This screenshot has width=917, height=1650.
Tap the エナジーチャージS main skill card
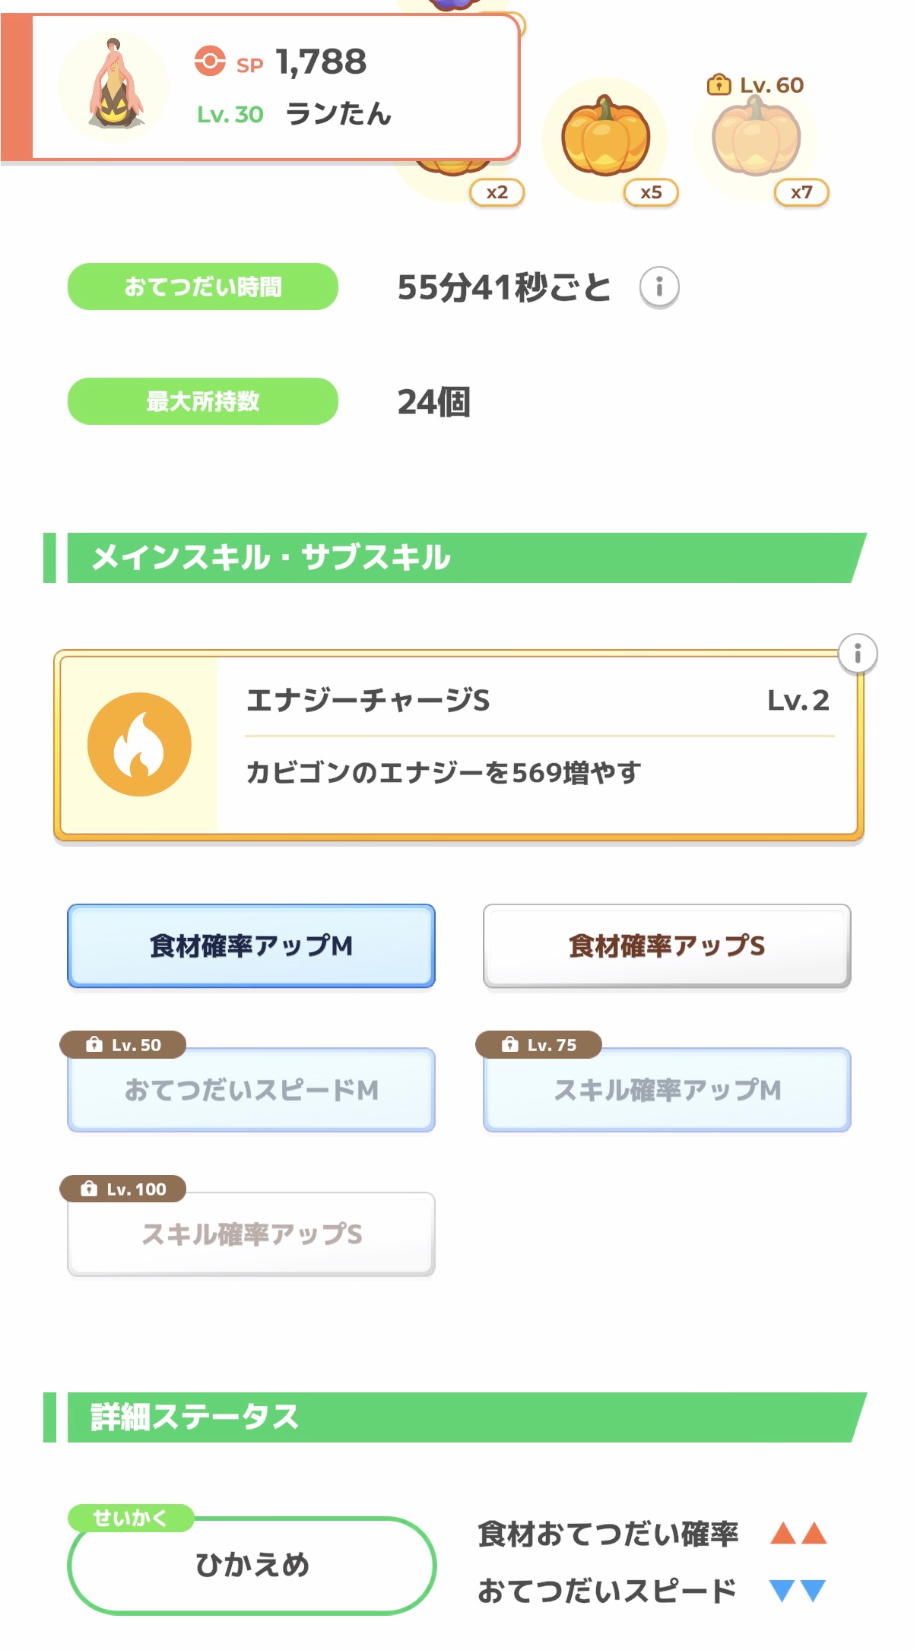click(x=532, y=745)
